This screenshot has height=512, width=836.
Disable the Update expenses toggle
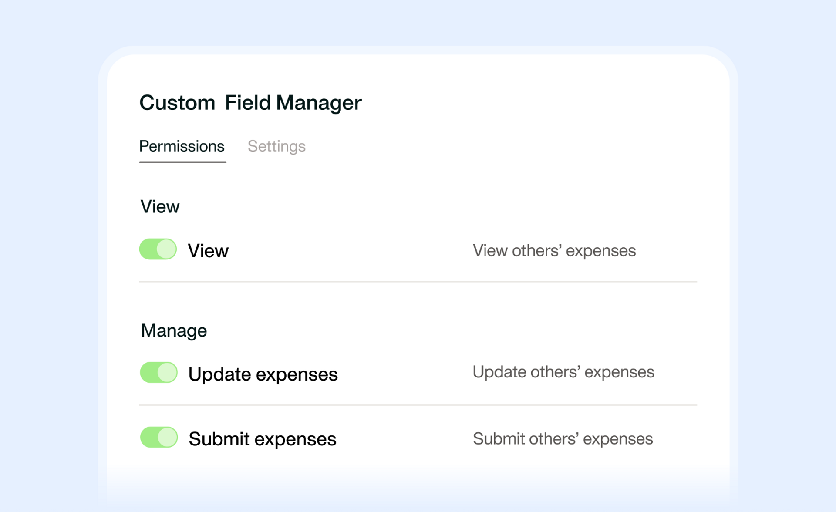coord(158,373)
